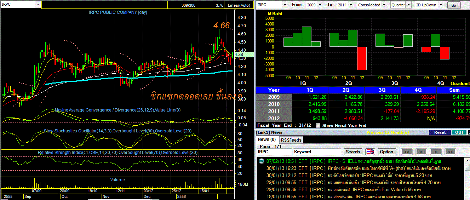Open the 30/01/13 16:23 news headline
The height and width of the screenshot is (200, 470).
pyautogui.click(x=359, y=168)
